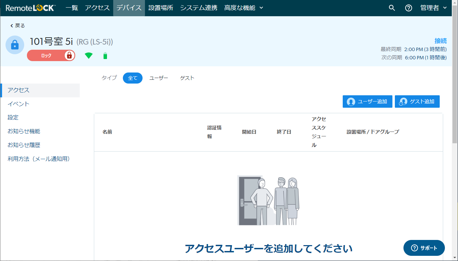The image size is (458, 261).
Task: Click the search magnifier icon
Action: pyautogui.click(x=392, y=8)
